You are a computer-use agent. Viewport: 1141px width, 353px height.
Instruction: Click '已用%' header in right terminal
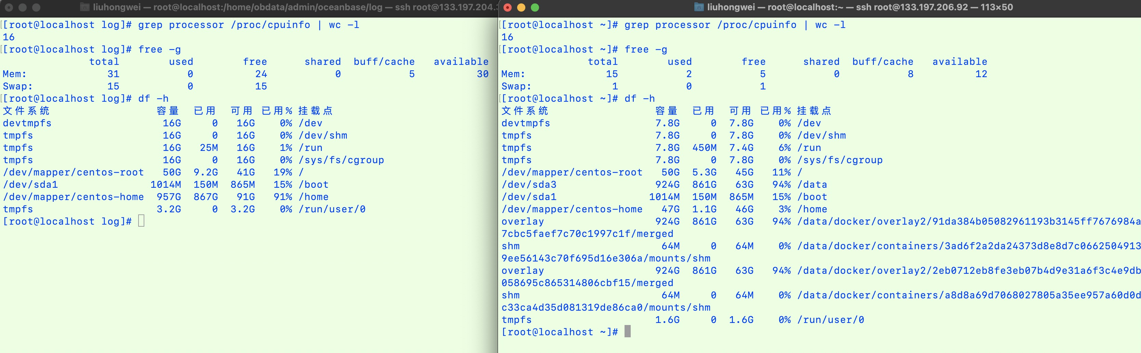[x=775, y=111]
